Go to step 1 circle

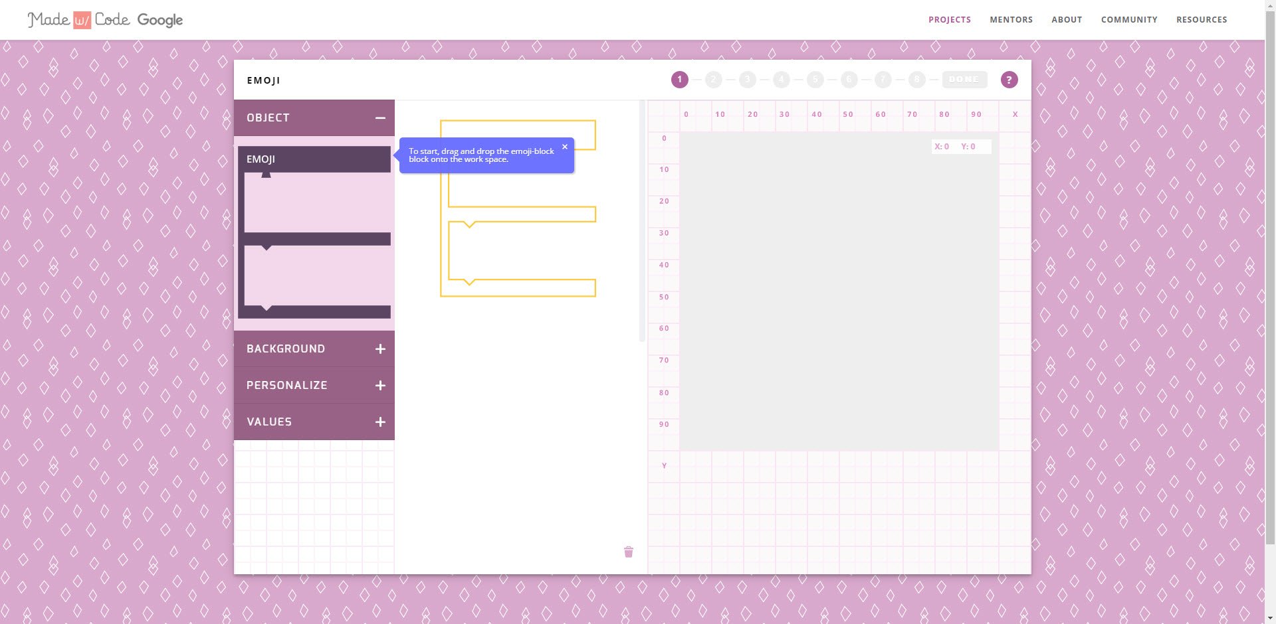pos(679,80)
